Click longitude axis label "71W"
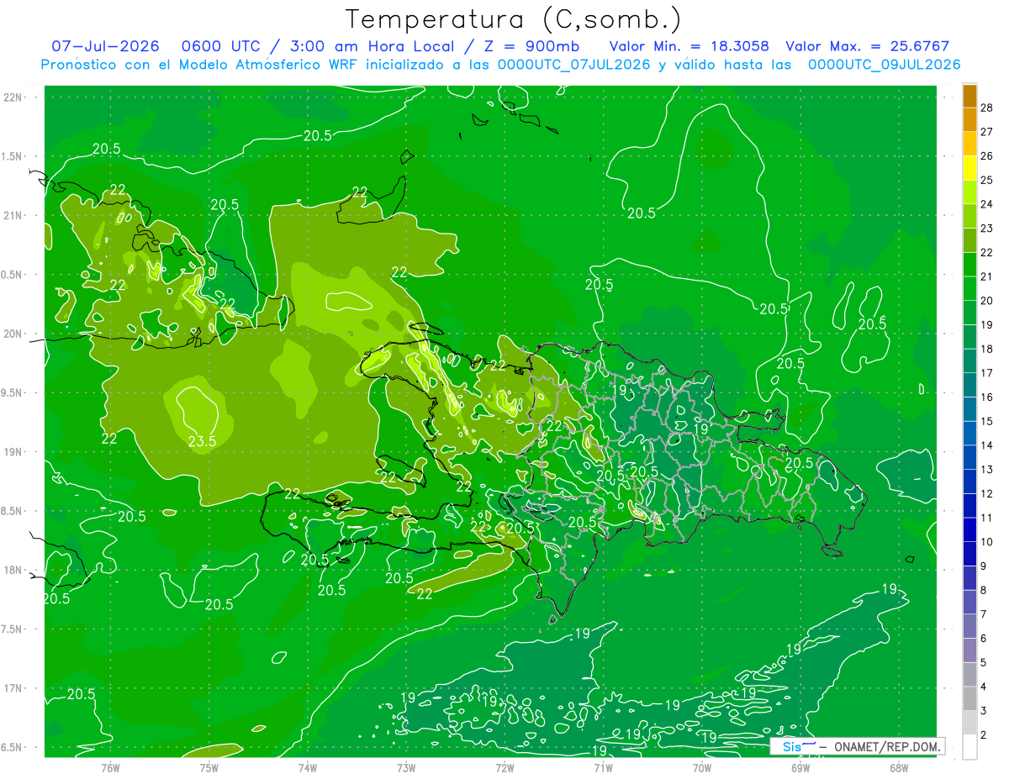This screenshot has height=779, width=1009. (x=603, y=767)
